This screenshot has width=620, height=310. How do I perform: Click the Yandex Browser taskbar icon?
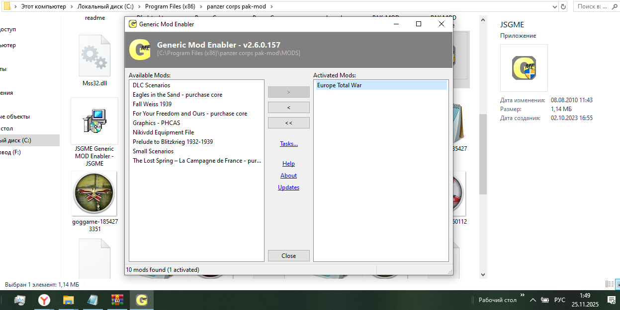[x=45, y=300]
